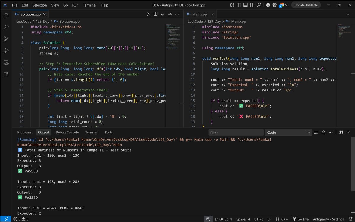Viewport: 355px width, 222px height.
Task: Switch to the Problems panel tab
Action: (x=24, y=132)
